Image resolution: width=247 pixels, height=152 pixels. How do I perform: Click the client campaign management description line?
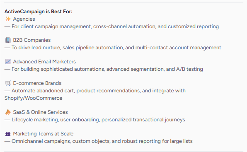tap(111, 27)
